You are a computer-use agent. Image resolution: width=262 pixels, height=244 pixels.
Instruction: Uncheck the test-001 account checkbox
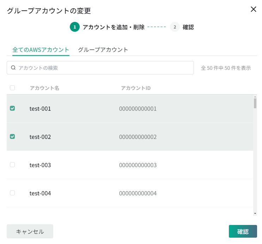[x=12, y=109]
